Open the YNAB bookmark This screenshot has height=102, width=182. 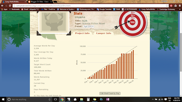(117, 9)
